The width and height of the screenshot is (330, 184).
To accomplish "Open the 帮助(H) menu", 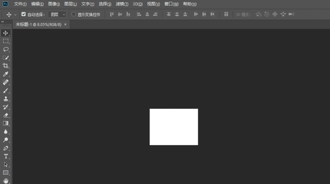I will pos(189,4).
